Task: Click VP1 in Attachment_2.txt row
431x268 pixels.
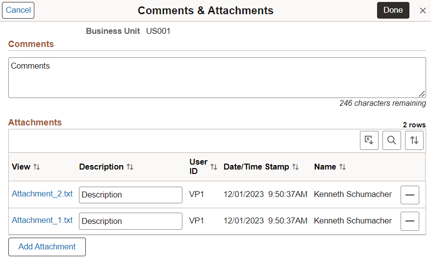Action: [196, 194]
